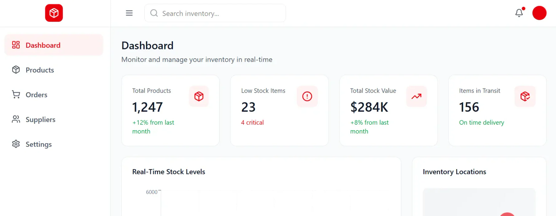556x216 pixels.
Task: Click the Dashboard grid icon in sidebar
Action: click(x=16, y=45)
